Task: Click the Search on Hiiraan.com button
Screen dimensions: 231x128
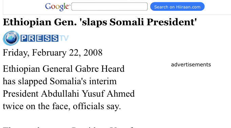Action: click(x=177, y=7)
